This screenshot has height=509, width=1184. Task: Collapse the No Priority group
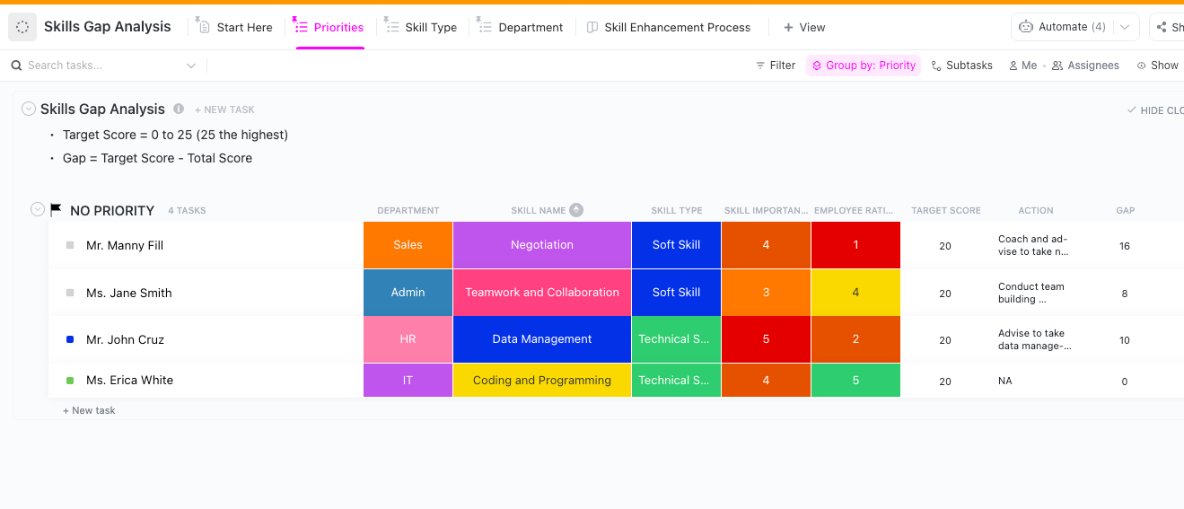coord(38,209)
